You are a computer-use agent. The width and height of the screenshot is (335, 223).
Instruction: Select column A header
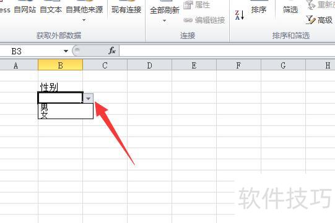tap(19, 65)
